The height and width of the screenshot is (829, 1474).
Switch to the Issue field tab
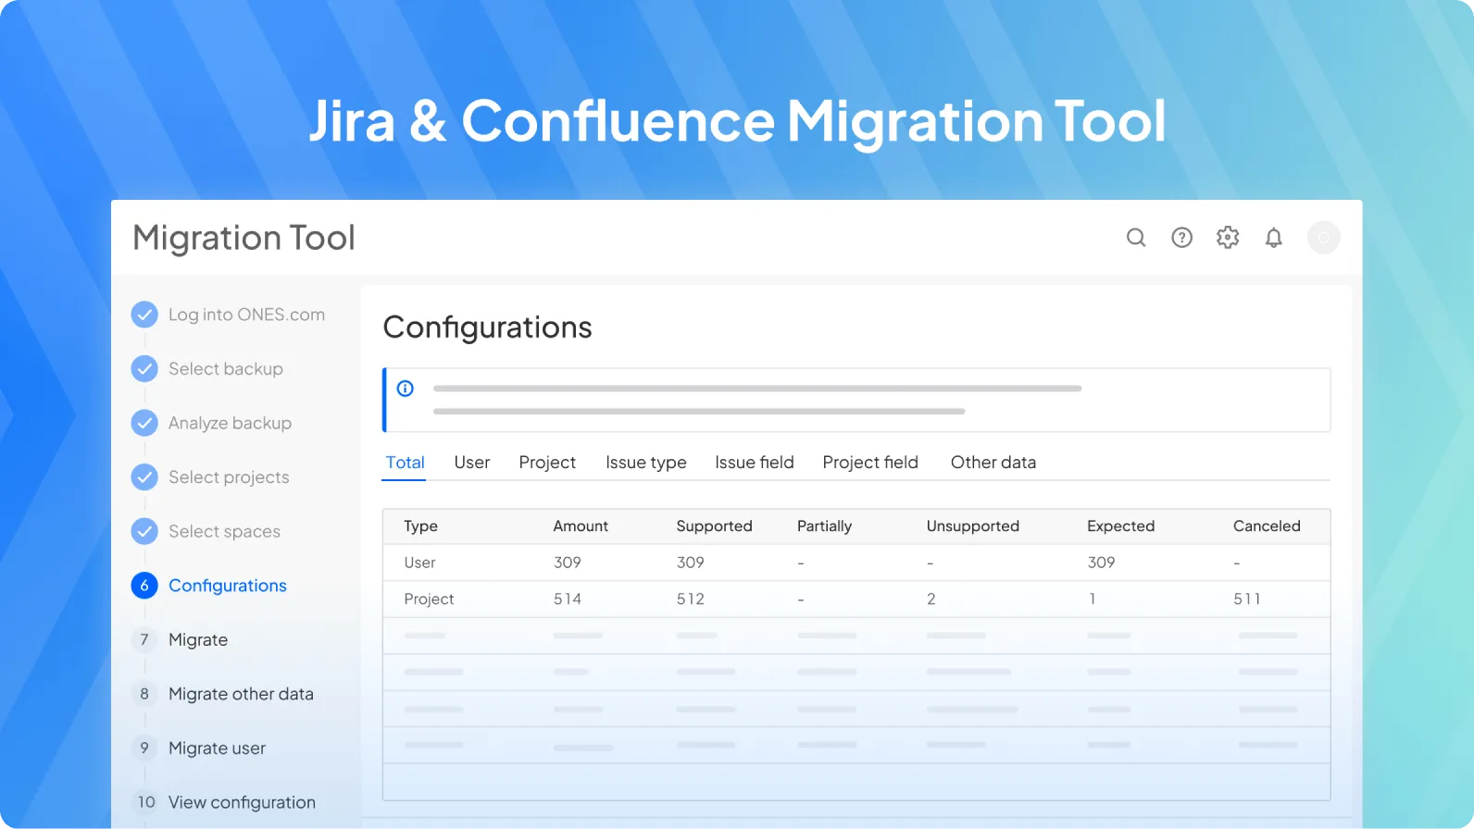coord(754,463)
